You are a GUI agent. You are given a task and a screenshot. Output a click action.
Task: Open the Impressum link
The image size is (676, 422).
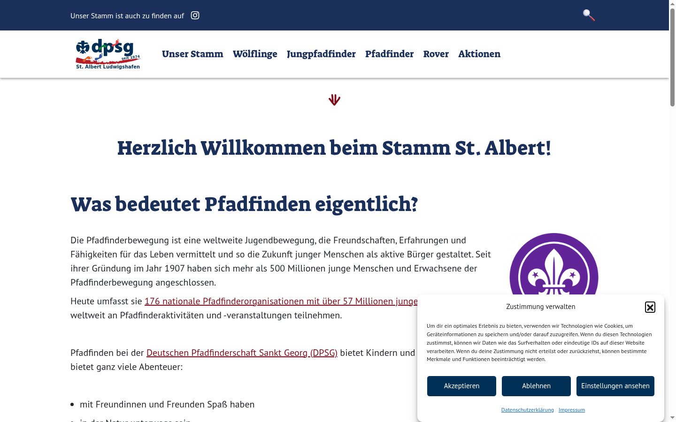(572, 410)
